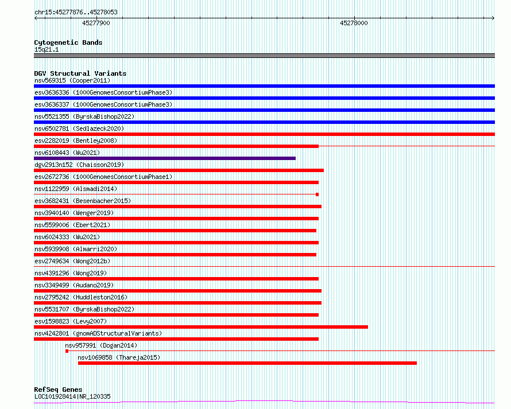The height and width of the screenshot is (409, 511).
Task: Click the nsv6108443 (Wu2021) label
Action: [67, 153]
